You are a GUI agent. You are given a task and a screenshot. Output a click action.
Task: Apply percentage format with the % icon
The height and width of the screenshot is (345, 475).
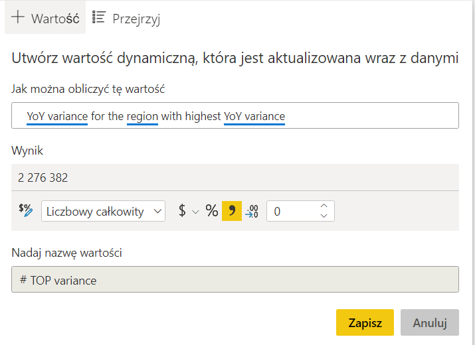point(211,211)
